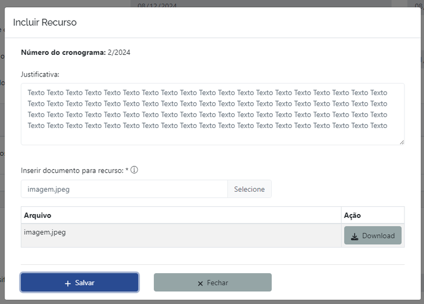Click the Justificativa label
Image resolution: width=424 pixels, height=304 pixels.
40,74
